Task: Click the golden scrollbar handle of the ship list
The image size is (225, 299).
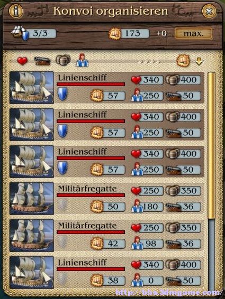Action: (211, 146)
